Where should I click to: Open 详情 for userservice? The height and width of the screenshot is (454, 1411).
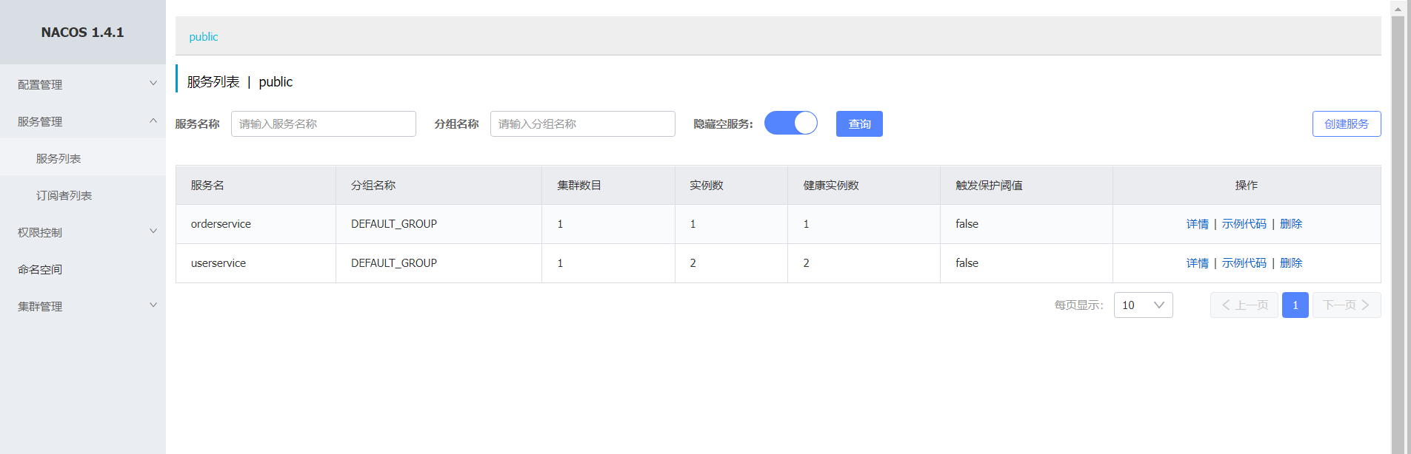pos(1197,263)
